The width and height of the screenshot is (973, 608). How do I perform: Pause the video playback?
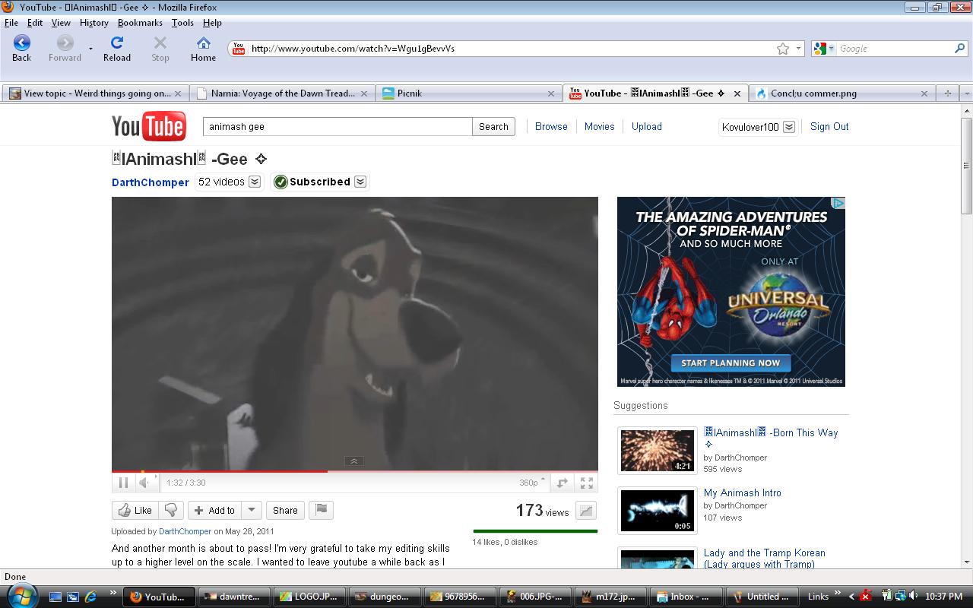click(x=123, y=483)
